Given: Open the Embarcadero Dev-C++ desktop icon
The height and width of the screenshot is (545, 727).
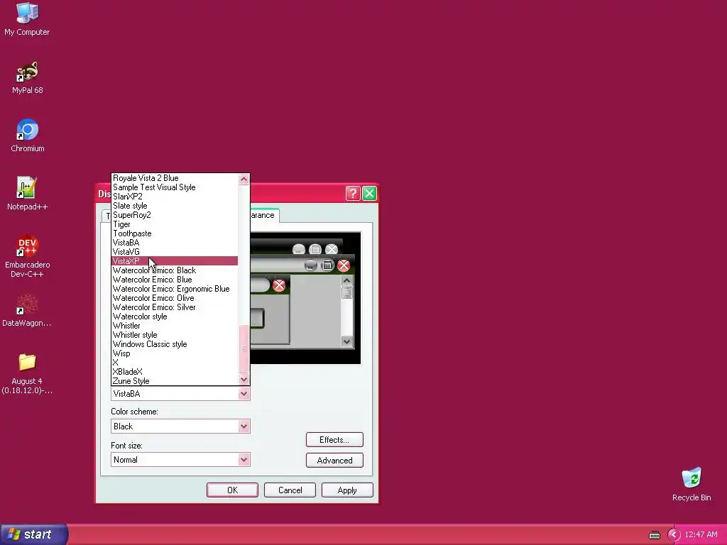Looking at the screenshot, I should pyautogui.click(x=28, y=255).
